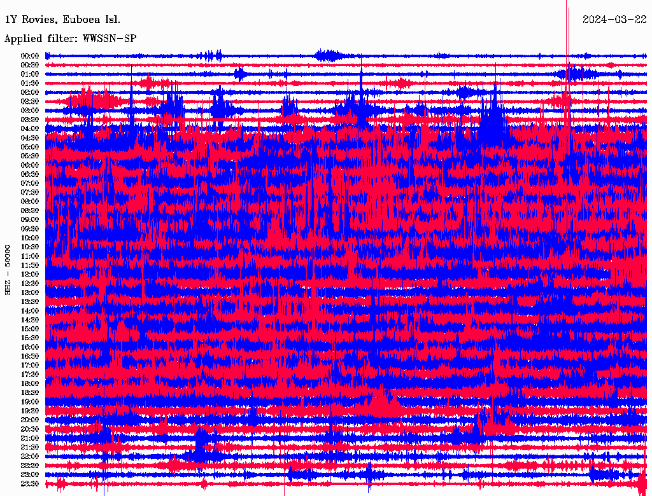Select the 04:00 time row label
Image resolution: width=652 pixels, height=496 pixels.
click(30, 129)
